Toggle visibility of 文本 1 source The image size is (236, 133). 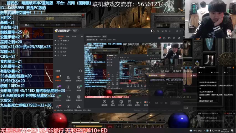click(x=55, y=52)
